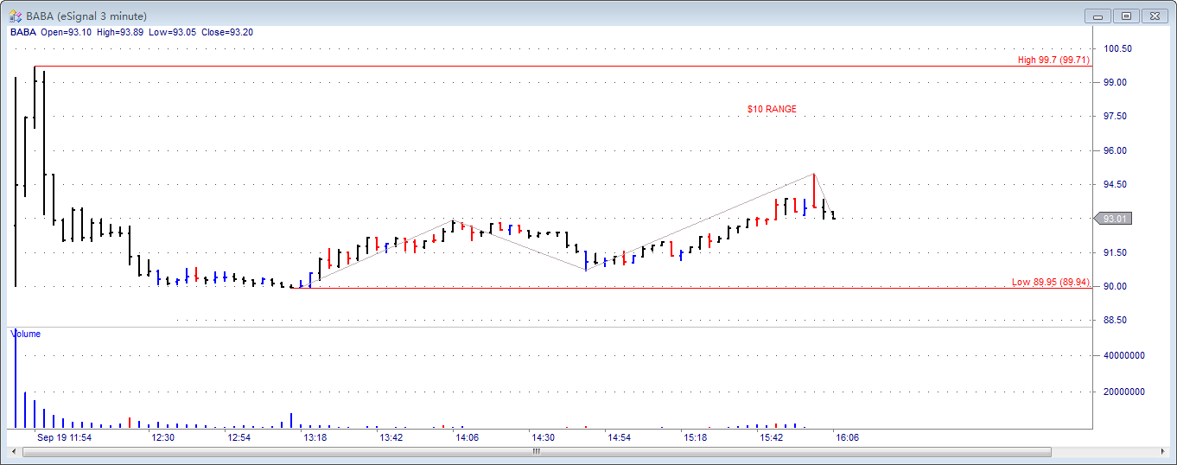
Task: Click the 14:06 time axis label
Action: (x=468, y=437)
